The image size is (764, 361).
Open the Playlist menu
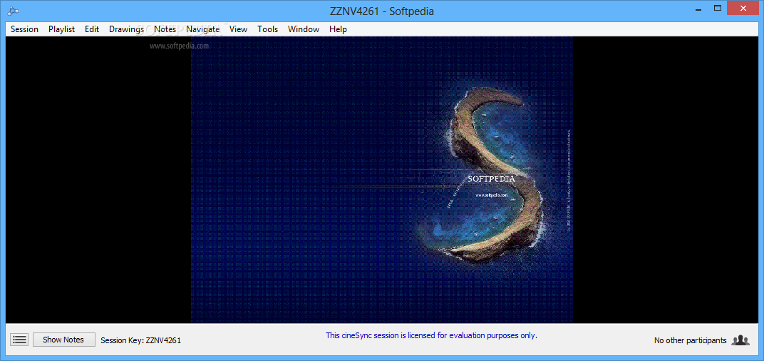click(x=61, y=29)
